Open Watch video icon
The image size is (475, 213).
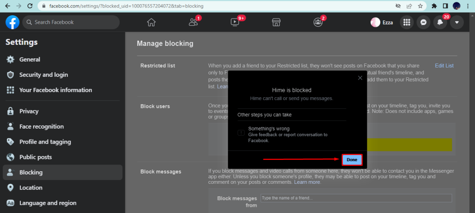click(235, 22)
